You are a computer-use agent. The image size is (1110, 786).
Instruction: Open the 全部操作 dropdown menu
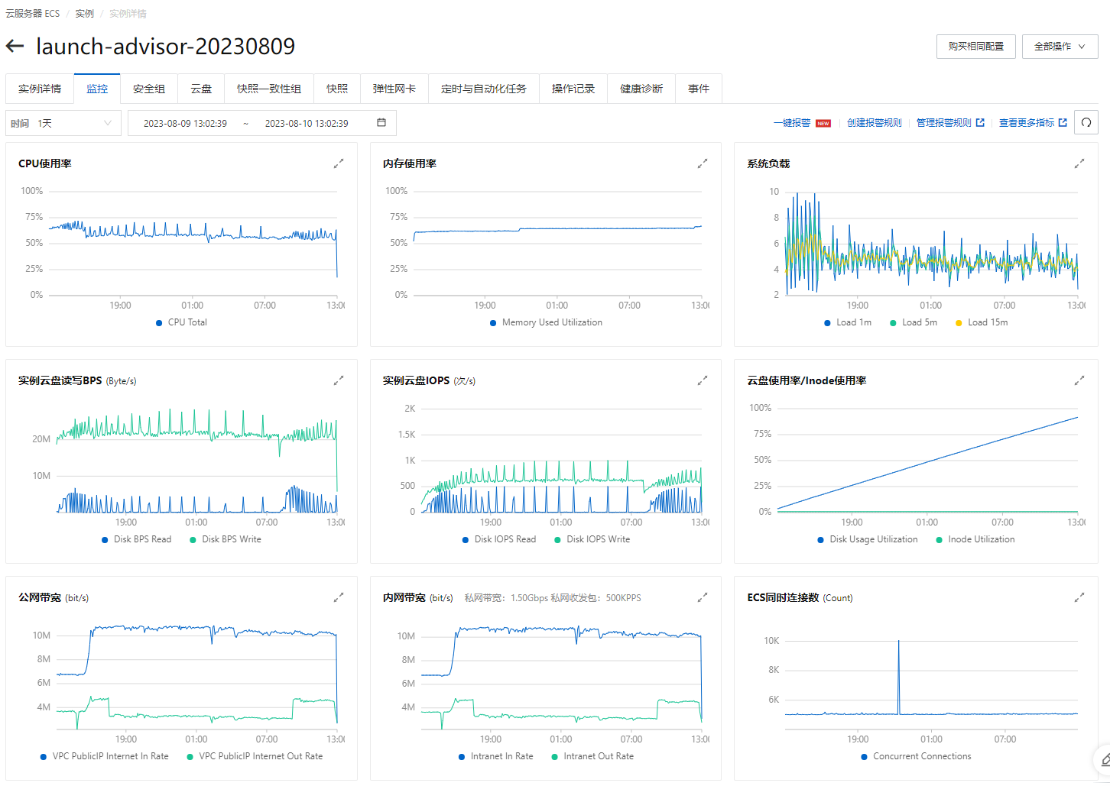click(x=1060, y=47)
